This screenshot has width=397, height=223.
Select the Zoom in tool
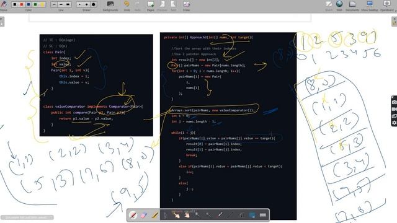[x=197, y=215]
